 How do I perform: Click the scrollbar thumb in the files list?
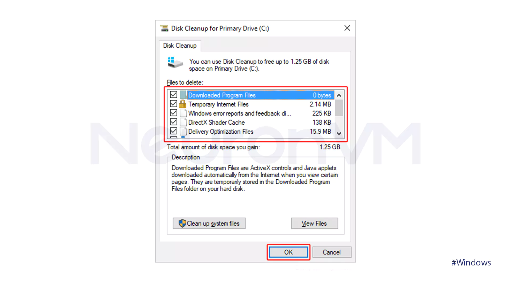pyautogui.click(x=339, y=108)
